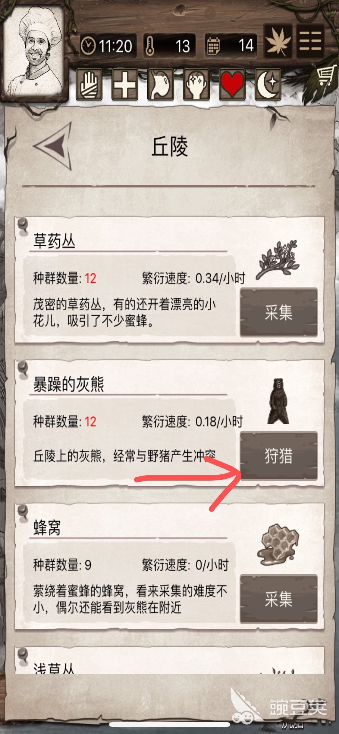The image size is (339, 734).
Task: Click 采集 button for 草药丛
Action: [x=279, y=312]
